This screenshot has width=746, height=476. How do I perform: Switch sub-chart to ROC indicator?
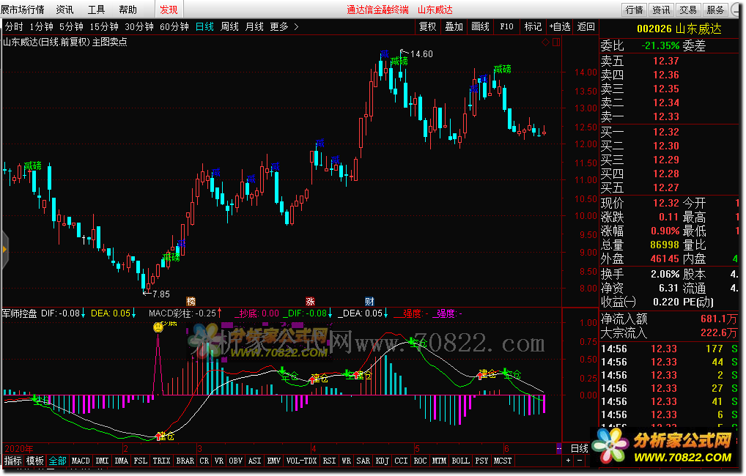pyautogui.click(x=420, y=461)
